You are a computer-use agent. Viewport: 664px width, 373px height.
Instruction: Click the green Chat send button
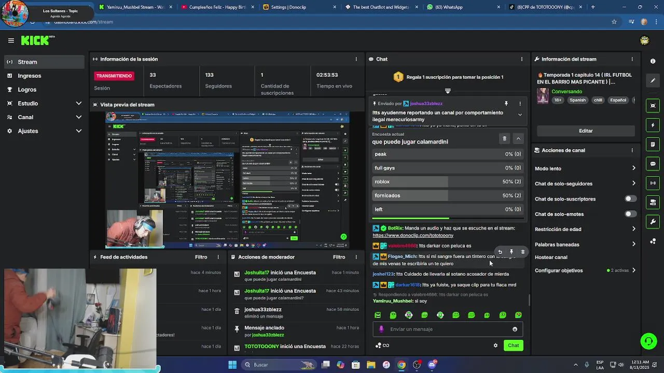click(x=513, y=346)
